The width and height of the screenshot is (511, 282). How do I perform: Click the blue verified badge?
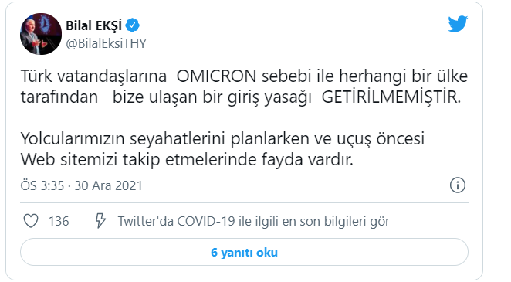(132, 25)
